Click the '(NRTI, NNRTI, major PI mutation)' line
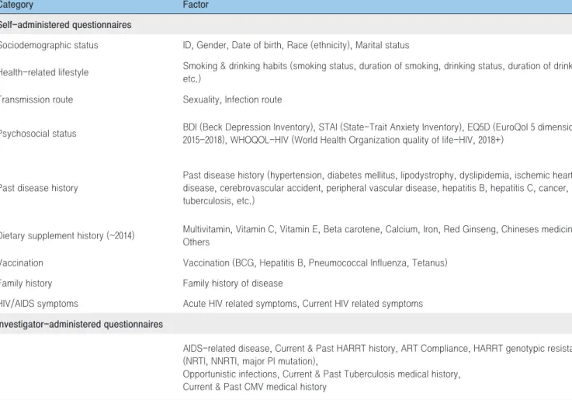Screen dimensions: 572x400 (x=250, y=361)
